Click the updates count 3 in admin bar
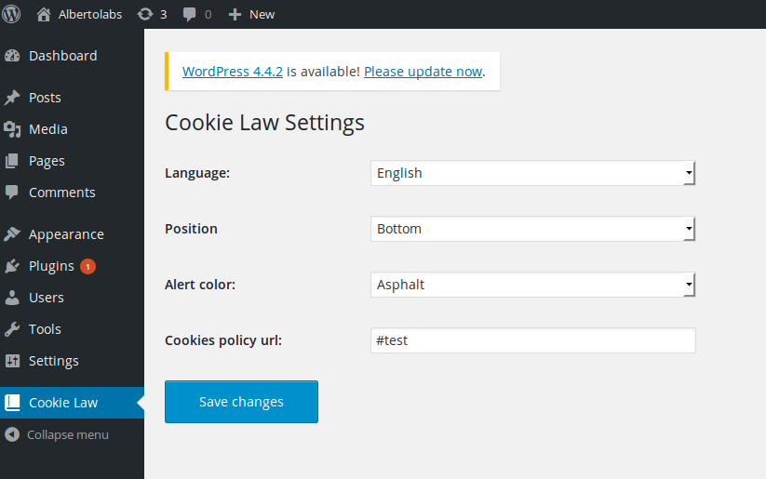 tap(163, 15)
